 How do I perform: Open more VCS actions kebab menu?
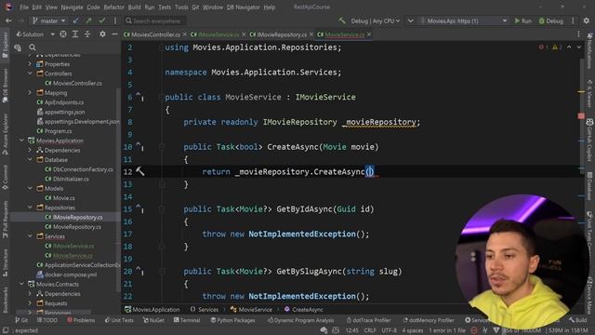click(x=115, y=20)
